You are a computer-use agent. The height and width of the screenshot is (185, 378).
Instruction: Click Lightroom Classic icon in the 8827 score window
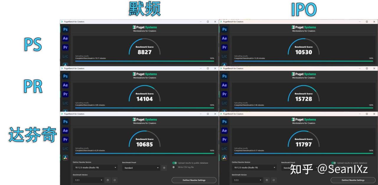(65, 56)
